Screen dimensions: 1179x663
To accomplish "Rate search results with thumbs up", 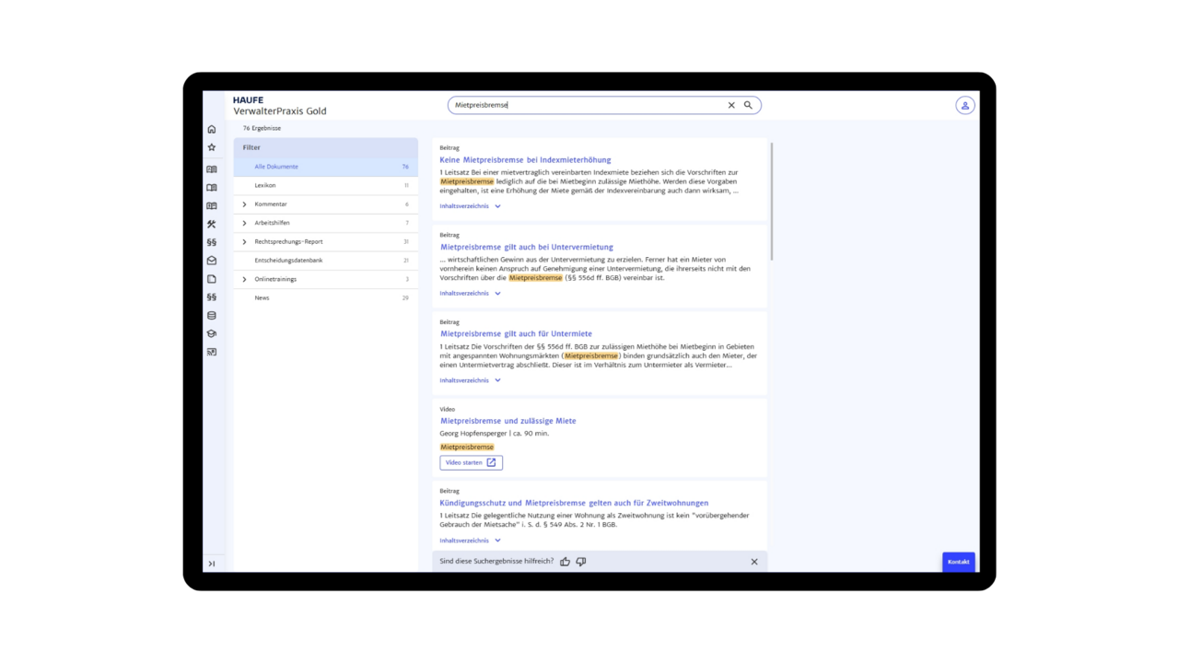I will 565,562.
